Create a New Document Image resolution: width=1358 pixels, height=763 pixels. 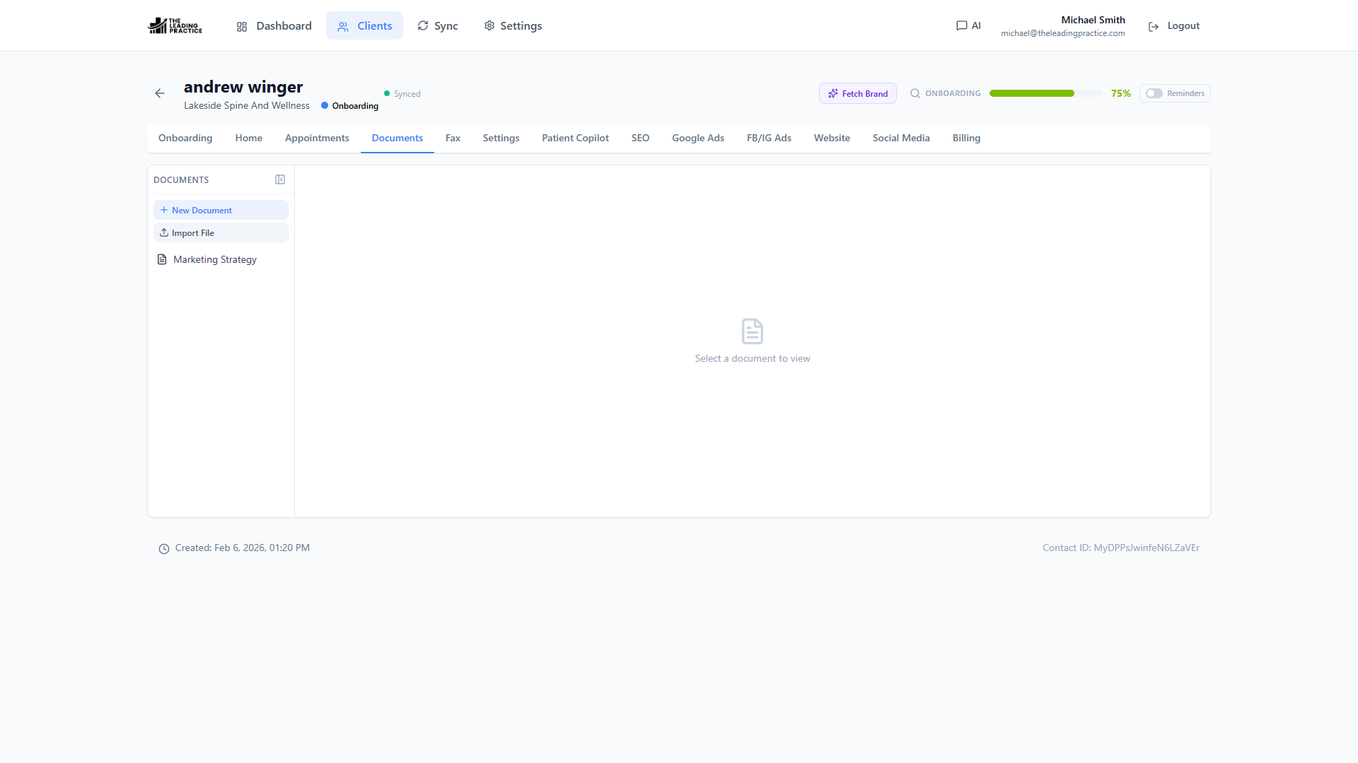point(221,210)
